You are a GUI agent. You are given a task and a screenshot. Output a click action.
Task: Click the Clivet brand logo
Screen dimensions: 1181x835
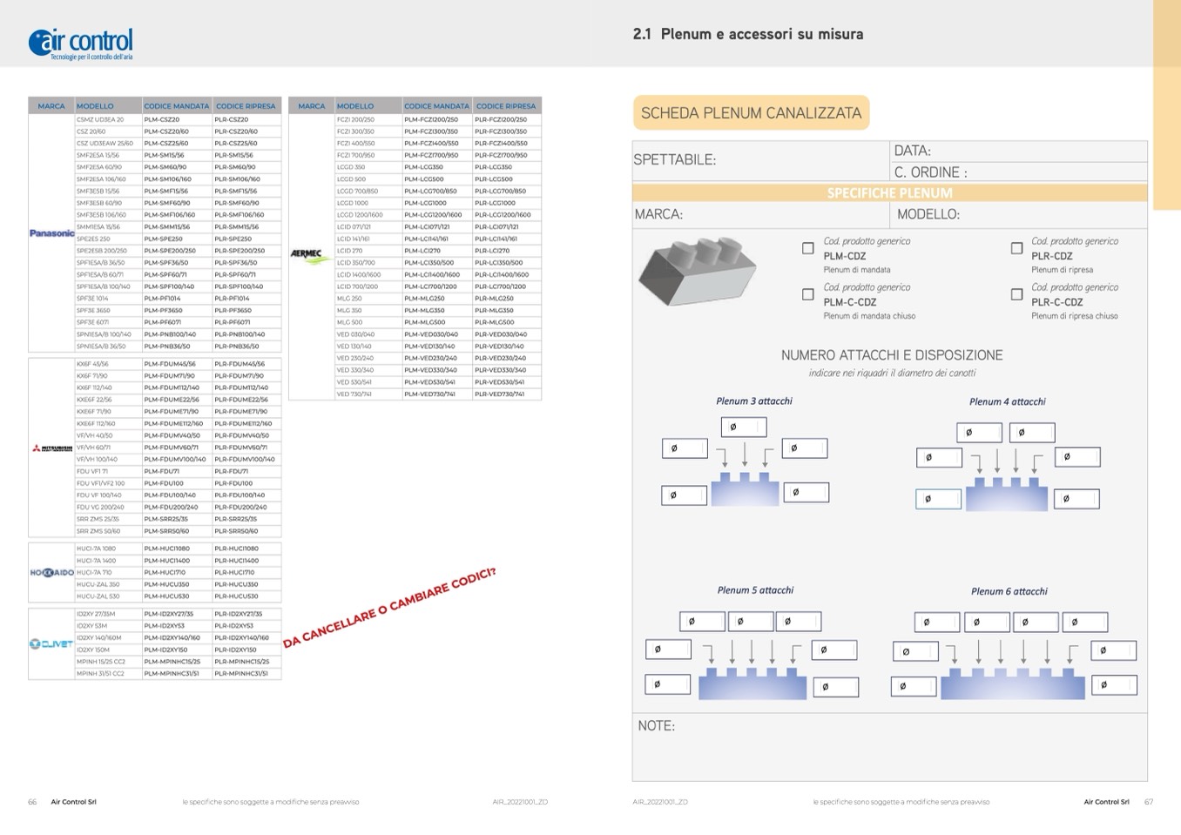coord(51,644)
